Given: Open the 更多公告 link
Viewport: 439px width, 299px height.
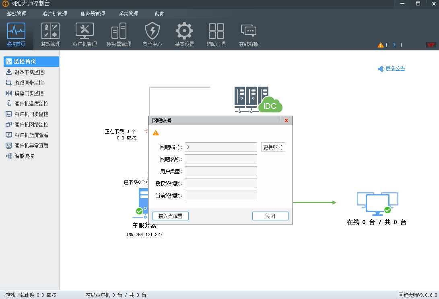Looking at the screenshot, I should click(395, 69).
